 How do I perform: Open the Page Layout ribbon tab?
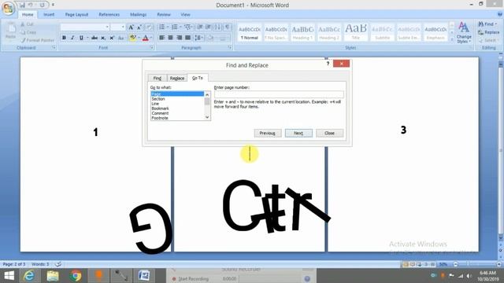pyautogui.click(x=76, y=15)
